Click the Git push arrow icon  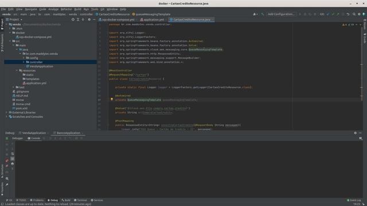tap(338, 14)
